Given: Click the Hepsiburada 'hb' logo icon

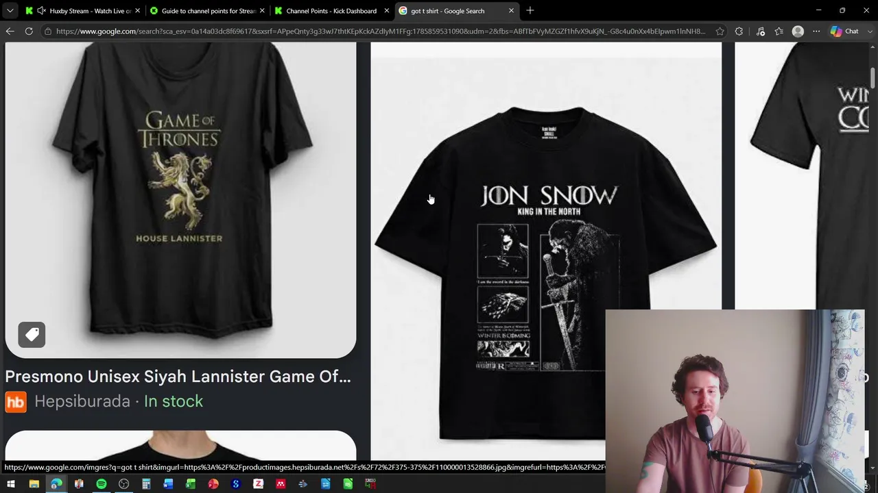Looking at the screenshot, I should 16,401.
